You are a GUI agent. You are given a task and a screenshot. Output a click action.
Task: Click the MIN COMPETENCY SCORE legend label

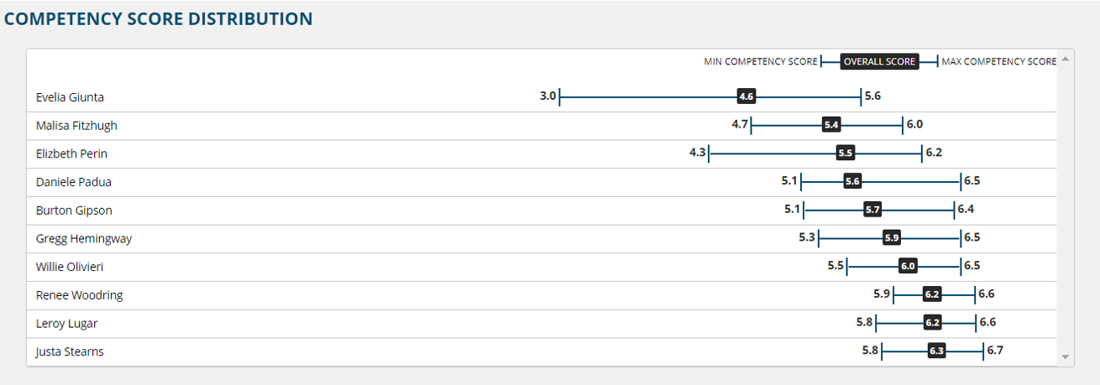[761, 62]
